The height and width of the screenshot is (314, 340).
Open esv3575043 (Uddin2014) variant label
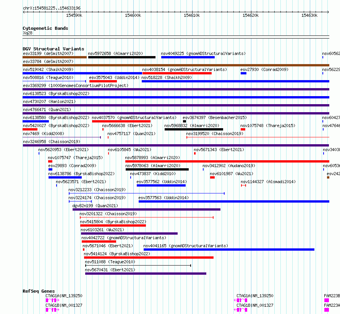(114, 77)
